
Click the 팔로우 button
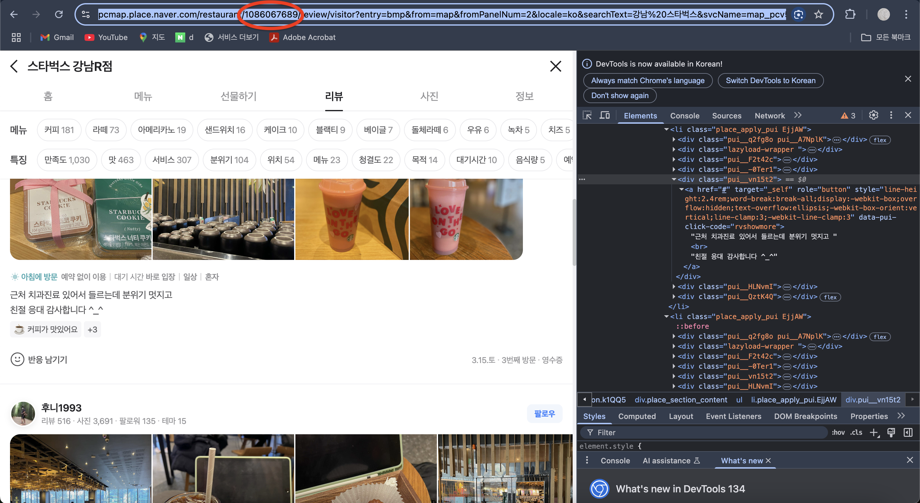pos(544,414)
